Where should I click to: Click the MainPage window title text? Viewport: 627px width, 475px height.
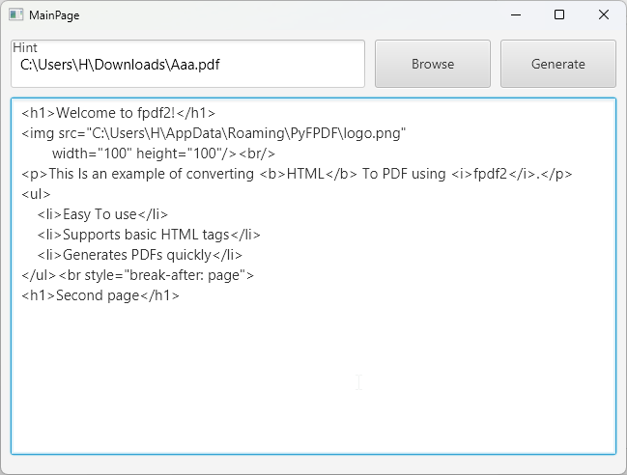pyautogui.click(x=55, y=15)
